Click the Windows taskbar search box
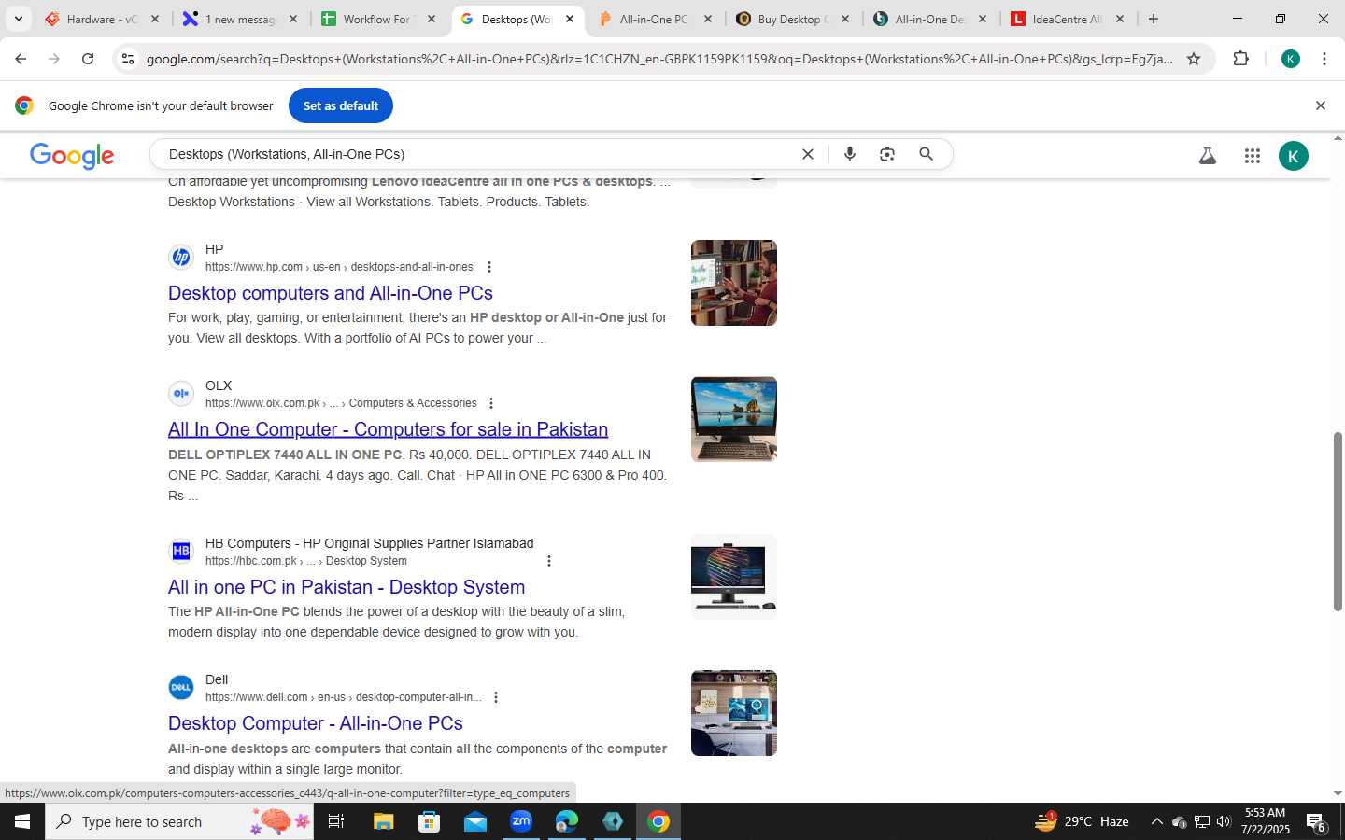Viewport: 1345px width, 840px height. pos(179,821)
